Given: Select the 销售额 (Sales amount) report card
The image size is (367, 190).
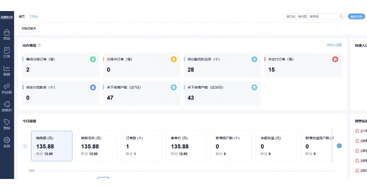Looking at the screenshot, I should point(51,146).
